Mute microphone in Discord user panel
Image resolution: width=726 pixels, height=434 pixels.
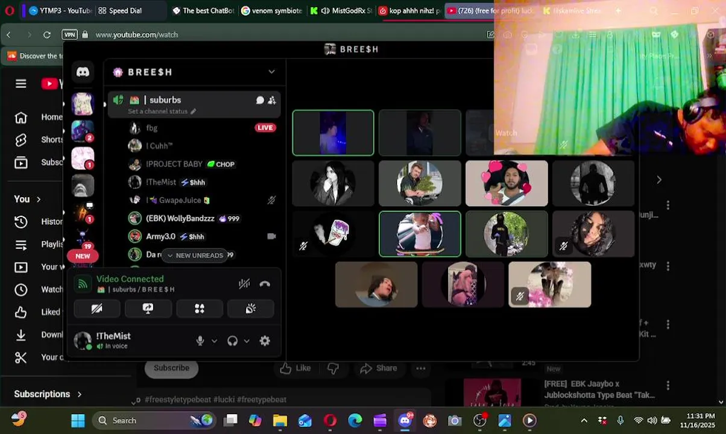tap(200, 341)
